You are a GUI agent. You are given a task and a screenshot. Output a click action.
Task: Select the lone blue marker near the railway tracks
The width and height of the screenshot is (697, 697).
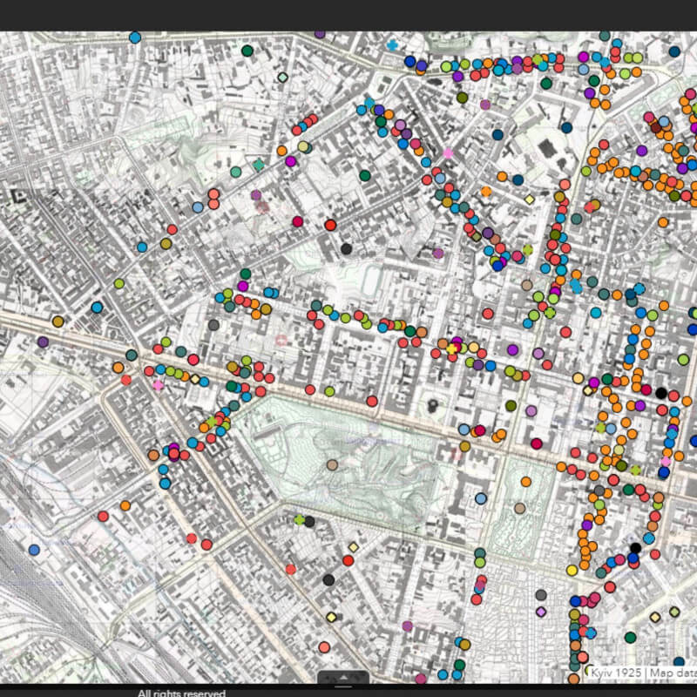click(x=34, y=550)
